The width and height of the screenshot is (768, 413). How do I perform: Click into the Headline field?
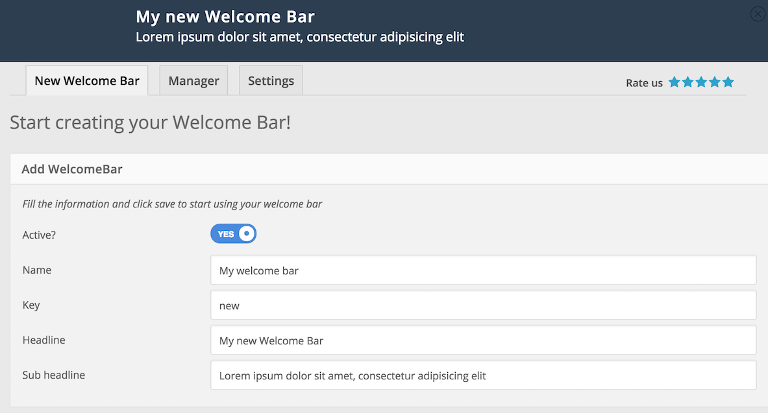(483, 340)
